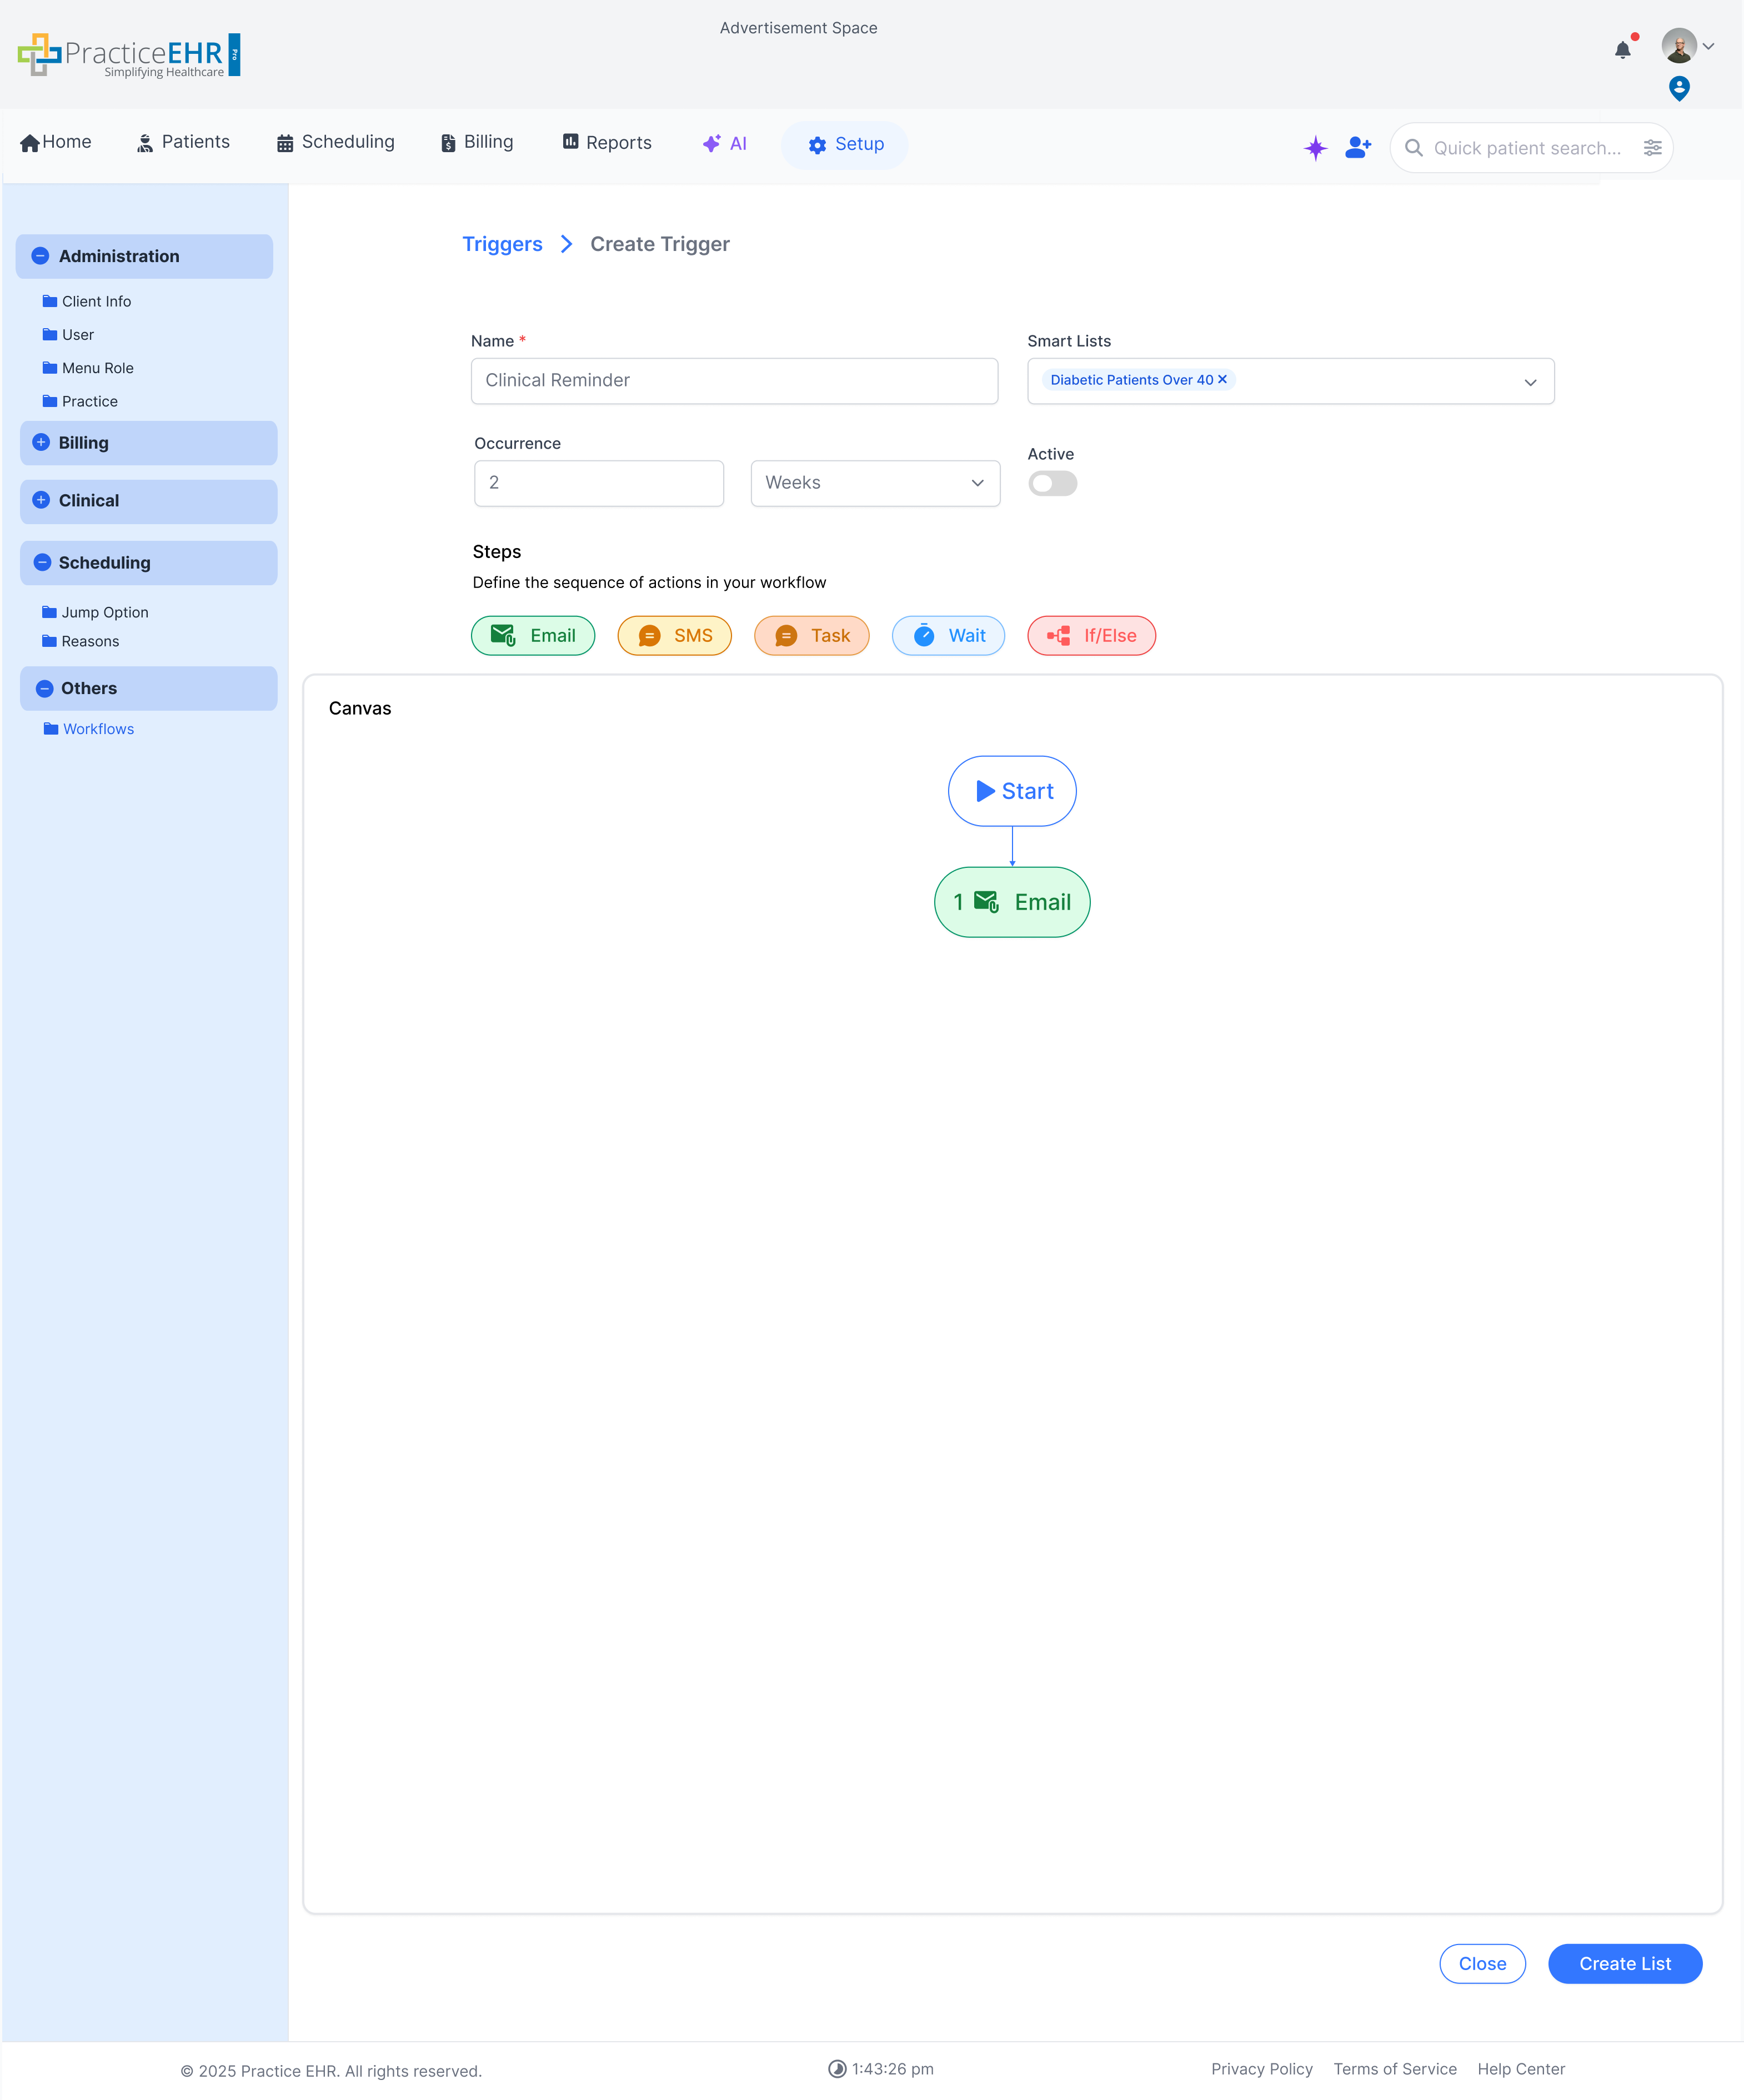Open the Weeks occurrence dropdown

tap(874, 483)
